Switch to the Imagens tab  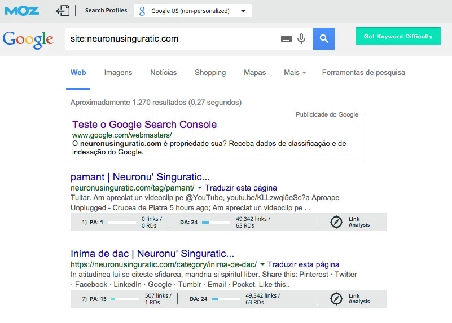click(x=118, y=73)
